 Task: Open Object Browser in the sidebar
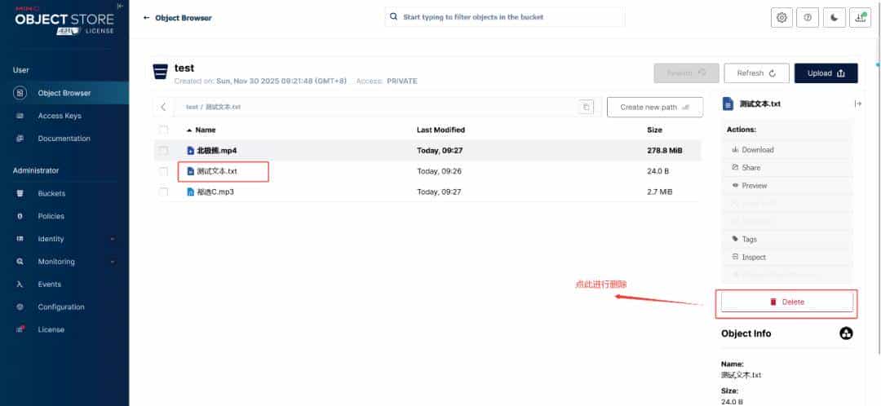tap(64, 93)
